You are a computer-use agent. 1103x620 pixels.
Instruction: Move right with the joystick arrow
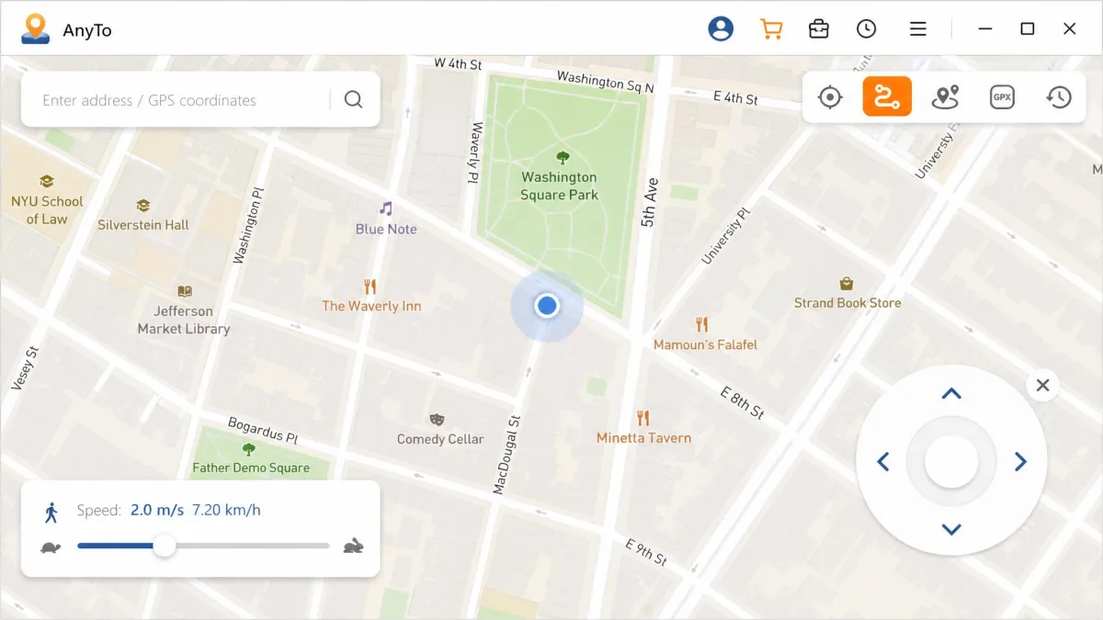[1020, 461]
